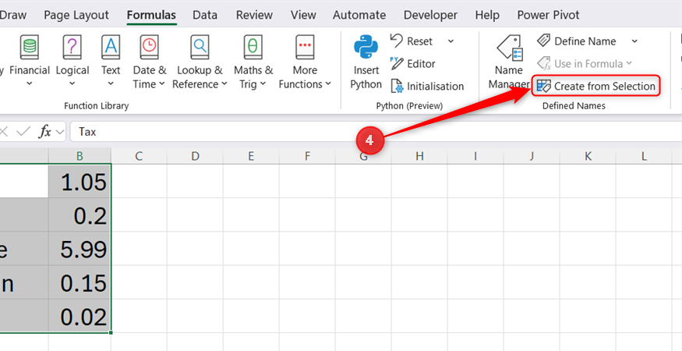Viewport: 682px width, 351px height.
Task: Switch to the Data tab
Action: 205,15
